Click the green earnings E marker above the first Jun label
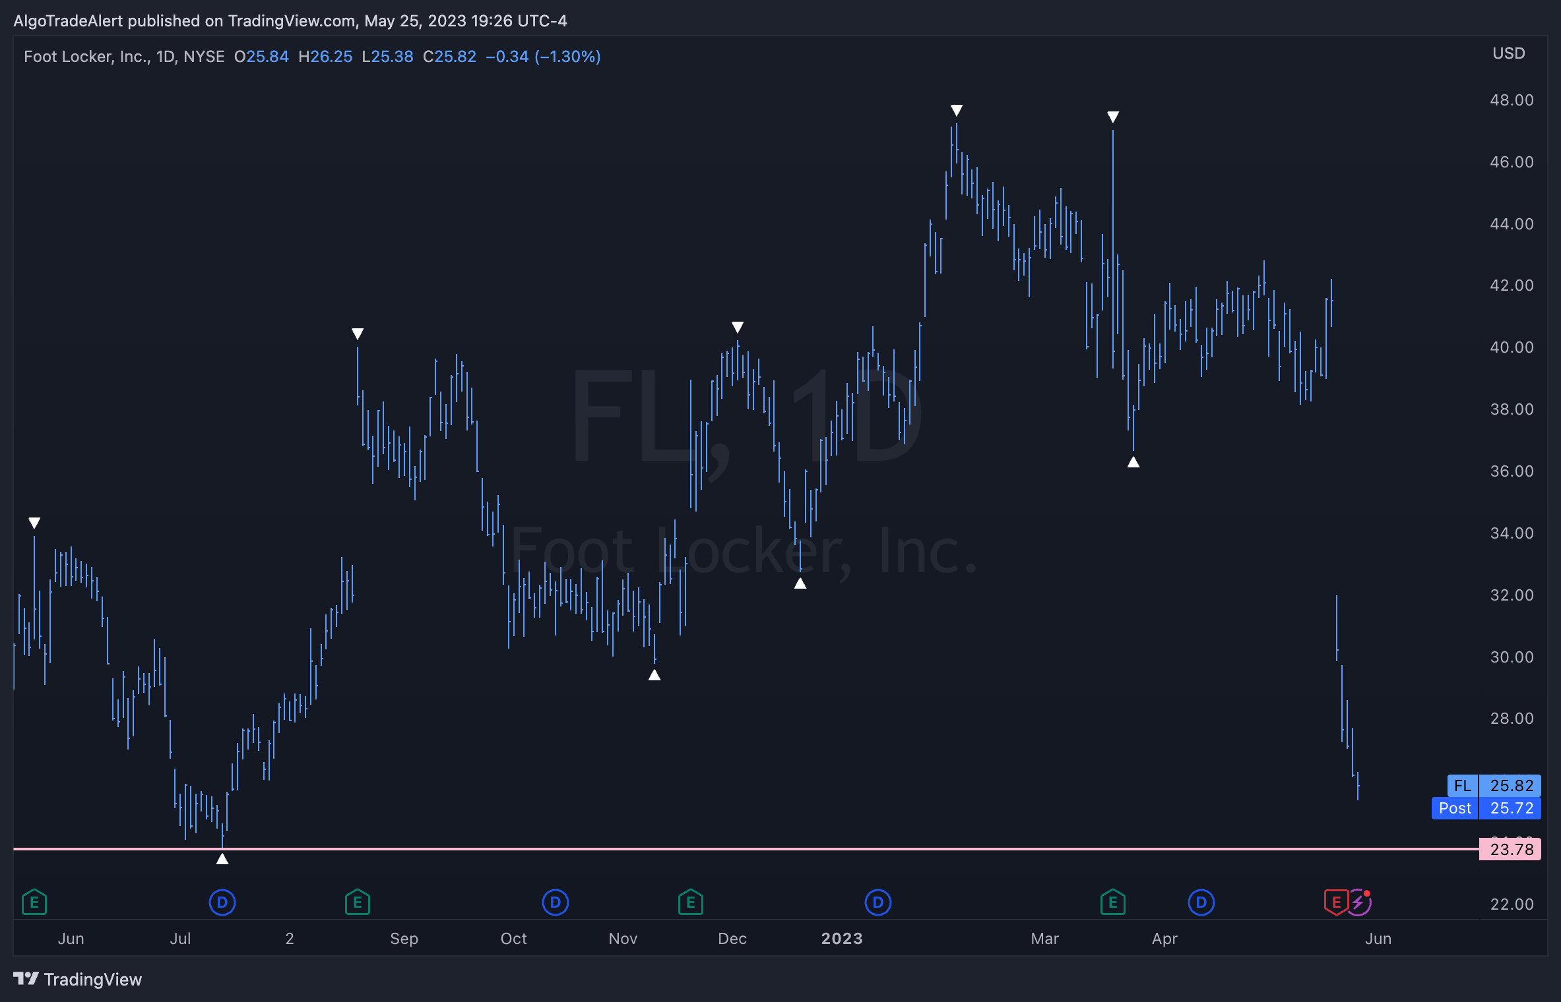Image resolution: width=1561 pixels, height=1002 pixels. pyautogui.click(x=34, y=902)
